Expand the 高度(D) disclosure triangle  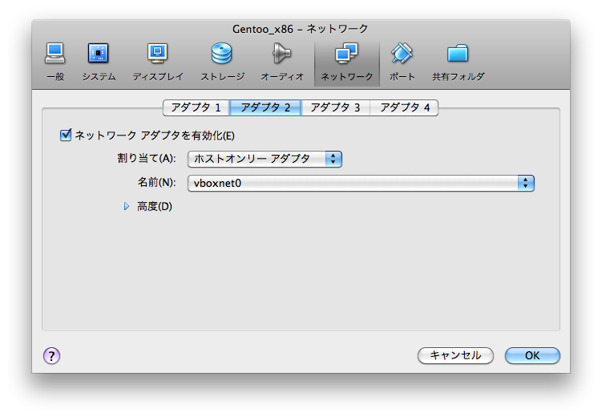127,207
